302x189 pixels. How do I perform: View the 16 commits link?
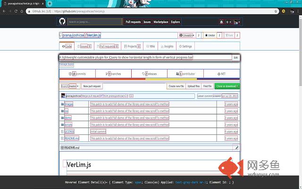pos(77,74)
